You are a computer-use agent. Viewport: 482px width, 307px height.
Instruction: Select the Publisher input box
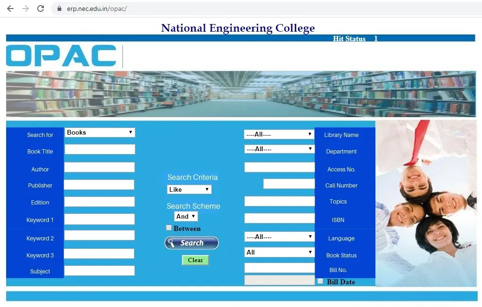99,185
